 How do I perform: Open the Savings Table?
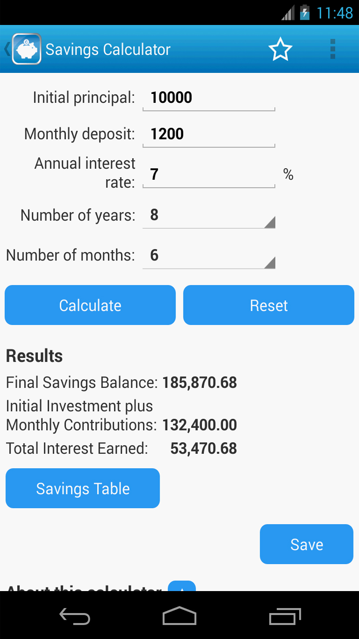point(83,488)
